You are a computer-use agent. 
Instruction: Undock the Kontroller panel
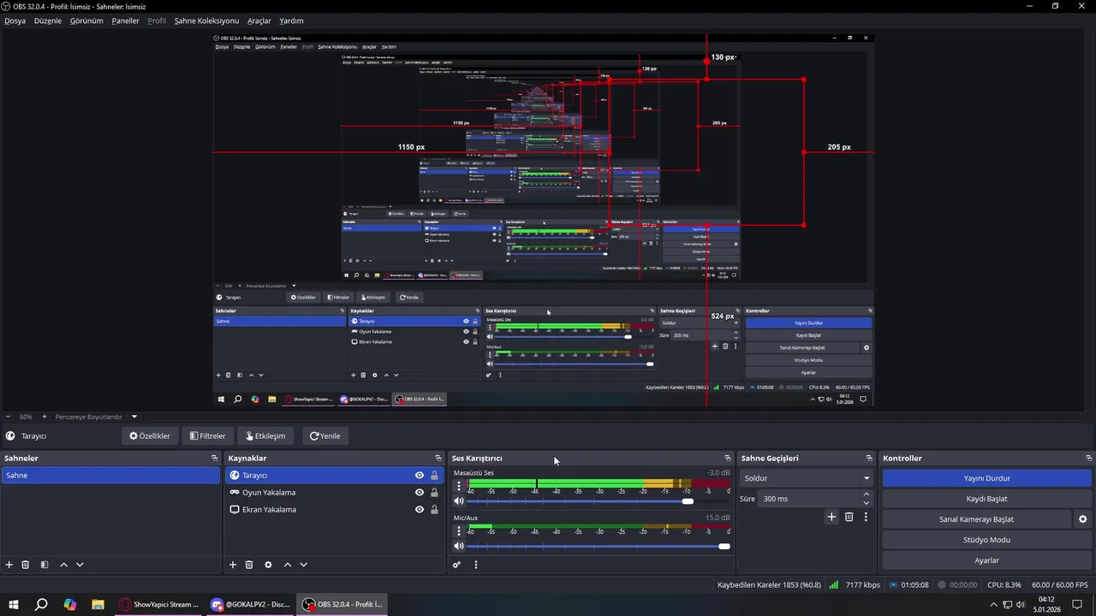point(1088,459)
